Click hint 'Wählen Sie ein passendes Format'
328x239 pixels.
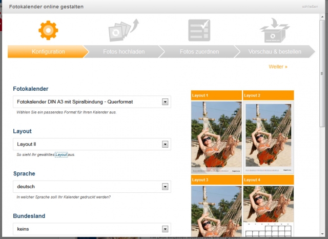point(66,112)
